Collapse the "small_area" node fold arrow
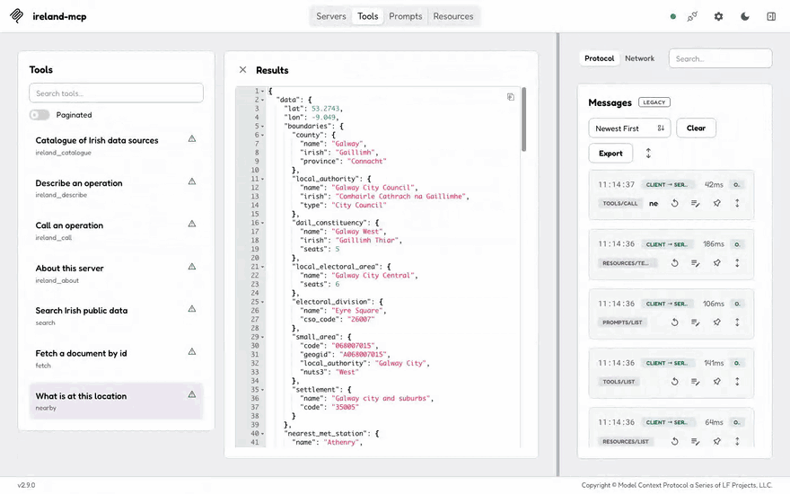The height and width of the screenshot is (494, 790). (262, 337)
